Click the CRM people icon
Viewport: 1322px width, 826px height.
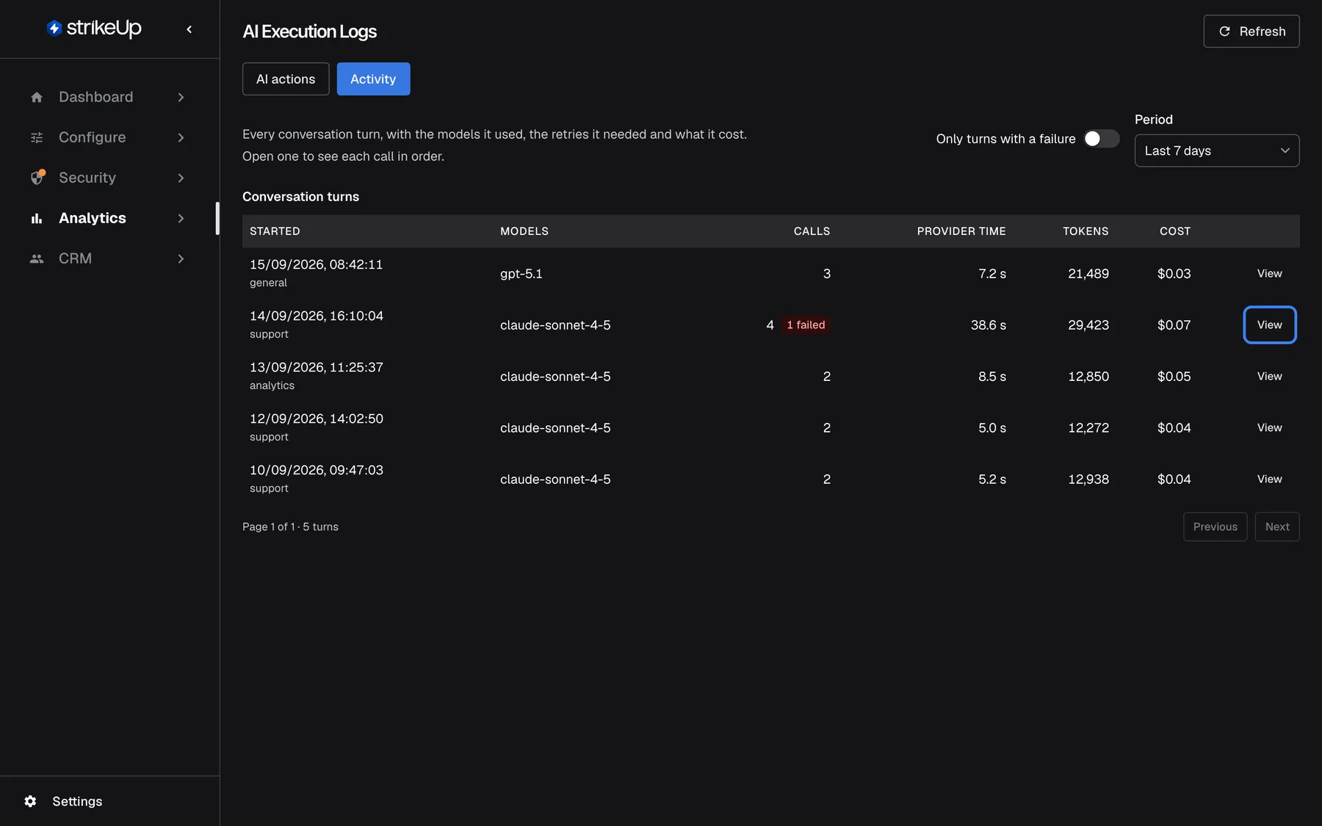37,258
